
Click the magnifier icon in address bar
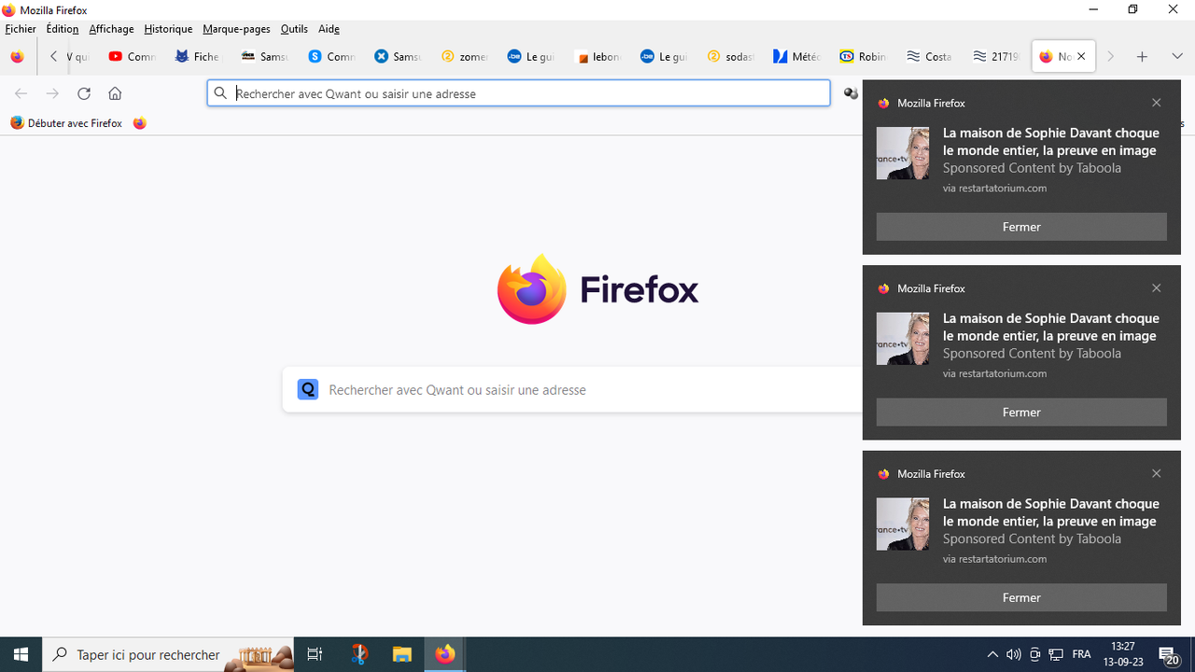[x=221, y=93]
